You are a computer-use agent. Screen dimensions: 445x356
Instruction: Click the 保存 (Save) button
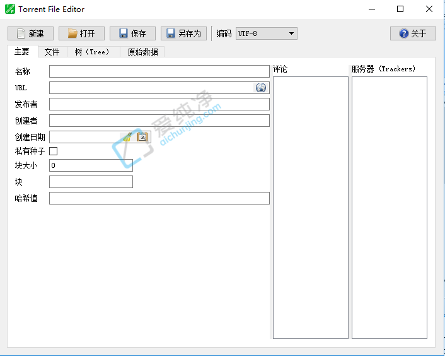pyautogui.click(x=132, y=33)
